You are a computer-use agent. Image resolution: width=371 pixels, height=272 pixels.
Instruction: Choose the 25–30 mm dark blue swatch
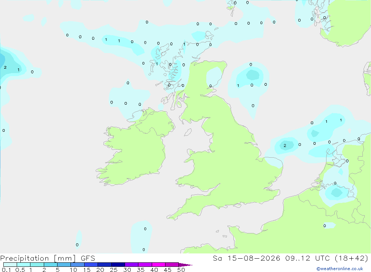coord(118,265)
